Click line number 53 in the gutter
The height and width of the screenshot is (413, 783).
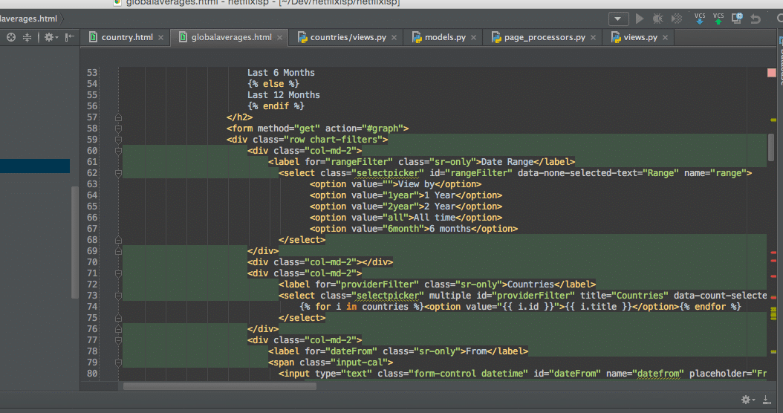pyautogui.click(x=92, y=73)
